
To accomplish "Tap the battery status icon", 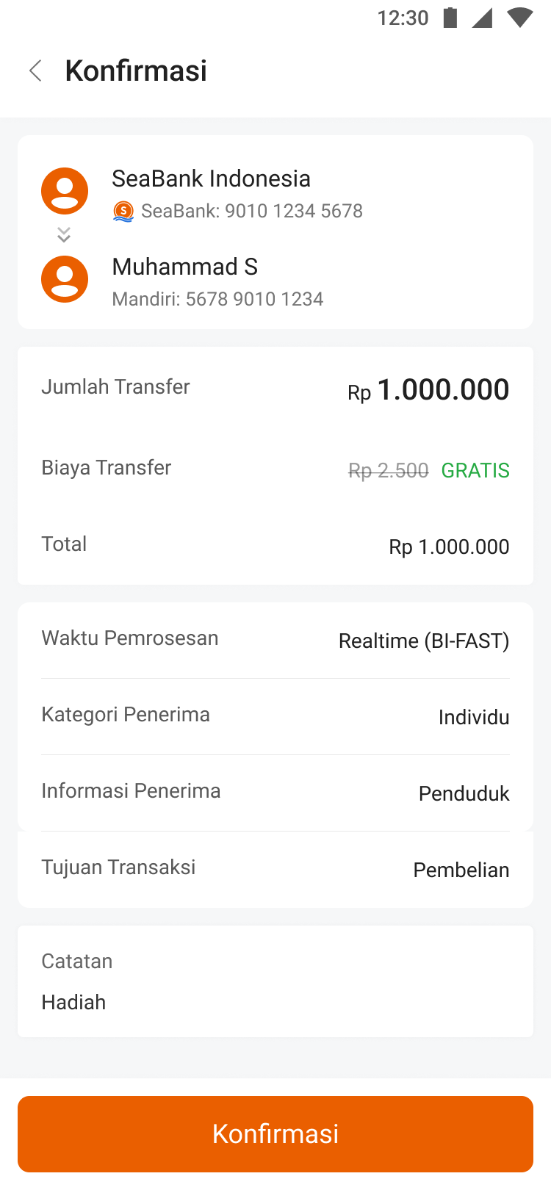I will (450, 18).
